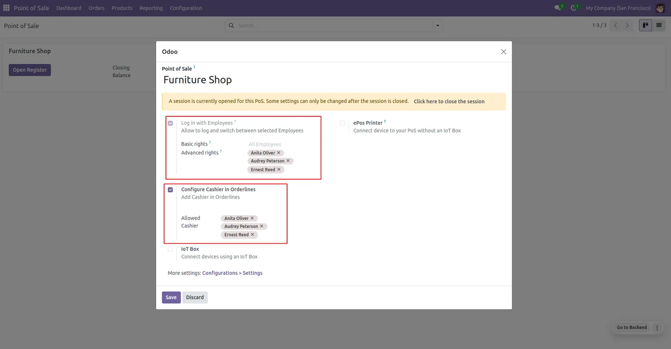Open the company switcher My Company (San Francisco)
Screen dimensions: 671x349
point(618,8)
